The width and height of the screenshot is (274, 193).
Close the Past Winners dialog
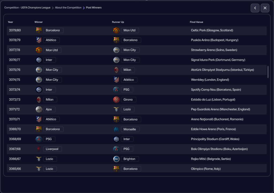[265, 8]
